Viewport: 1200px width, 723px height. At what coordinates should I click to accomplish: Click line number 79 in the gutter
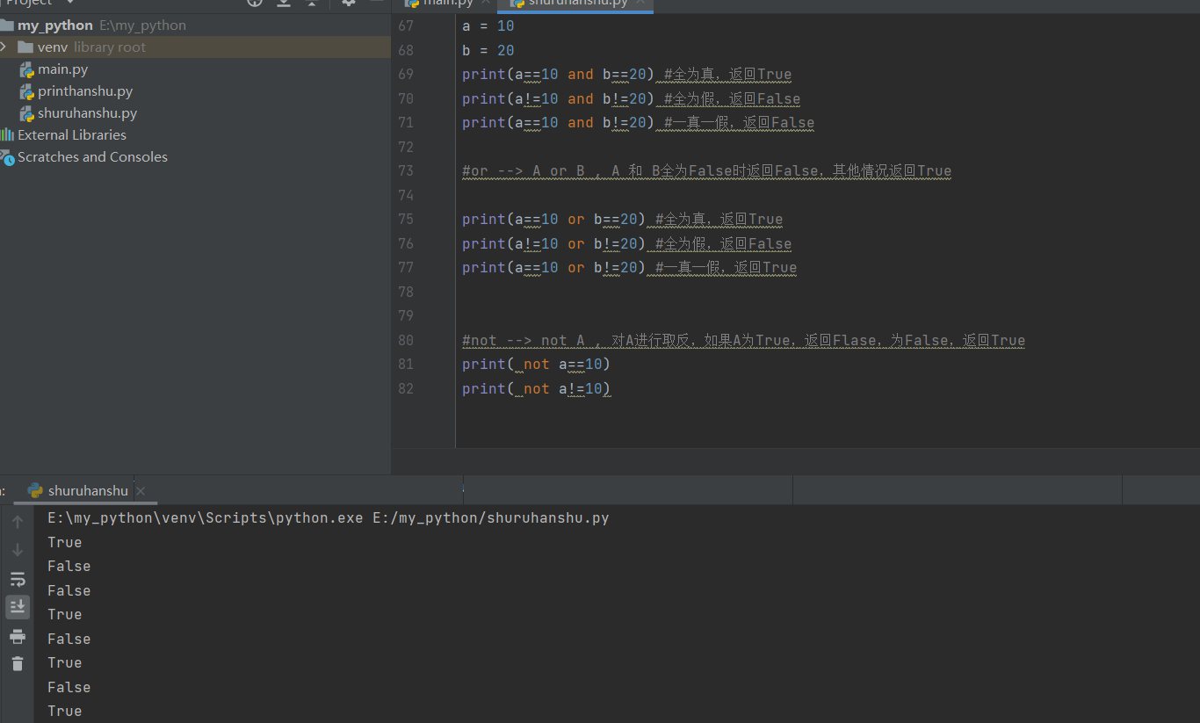click(405, 316)
